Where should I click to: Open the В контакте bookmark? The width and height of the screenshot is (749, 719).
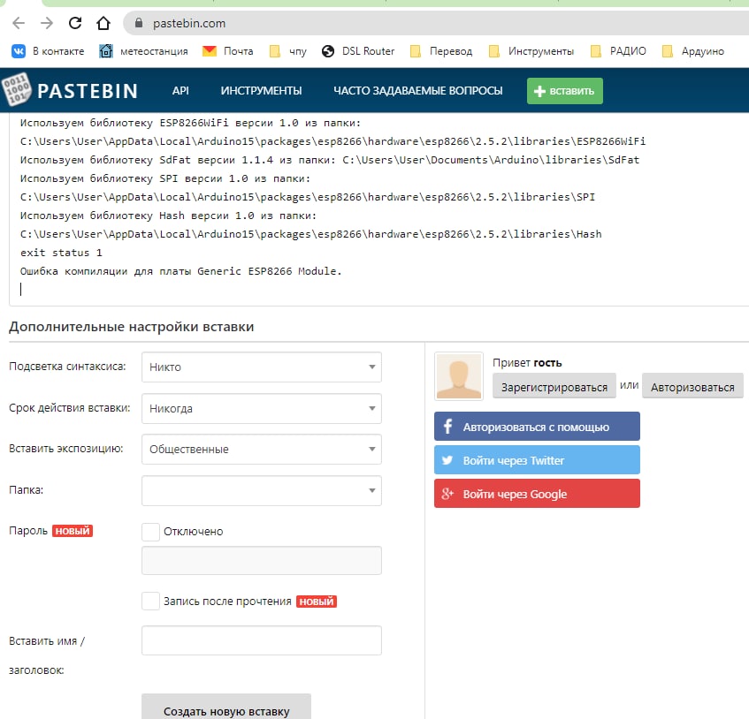coord(47,51)
